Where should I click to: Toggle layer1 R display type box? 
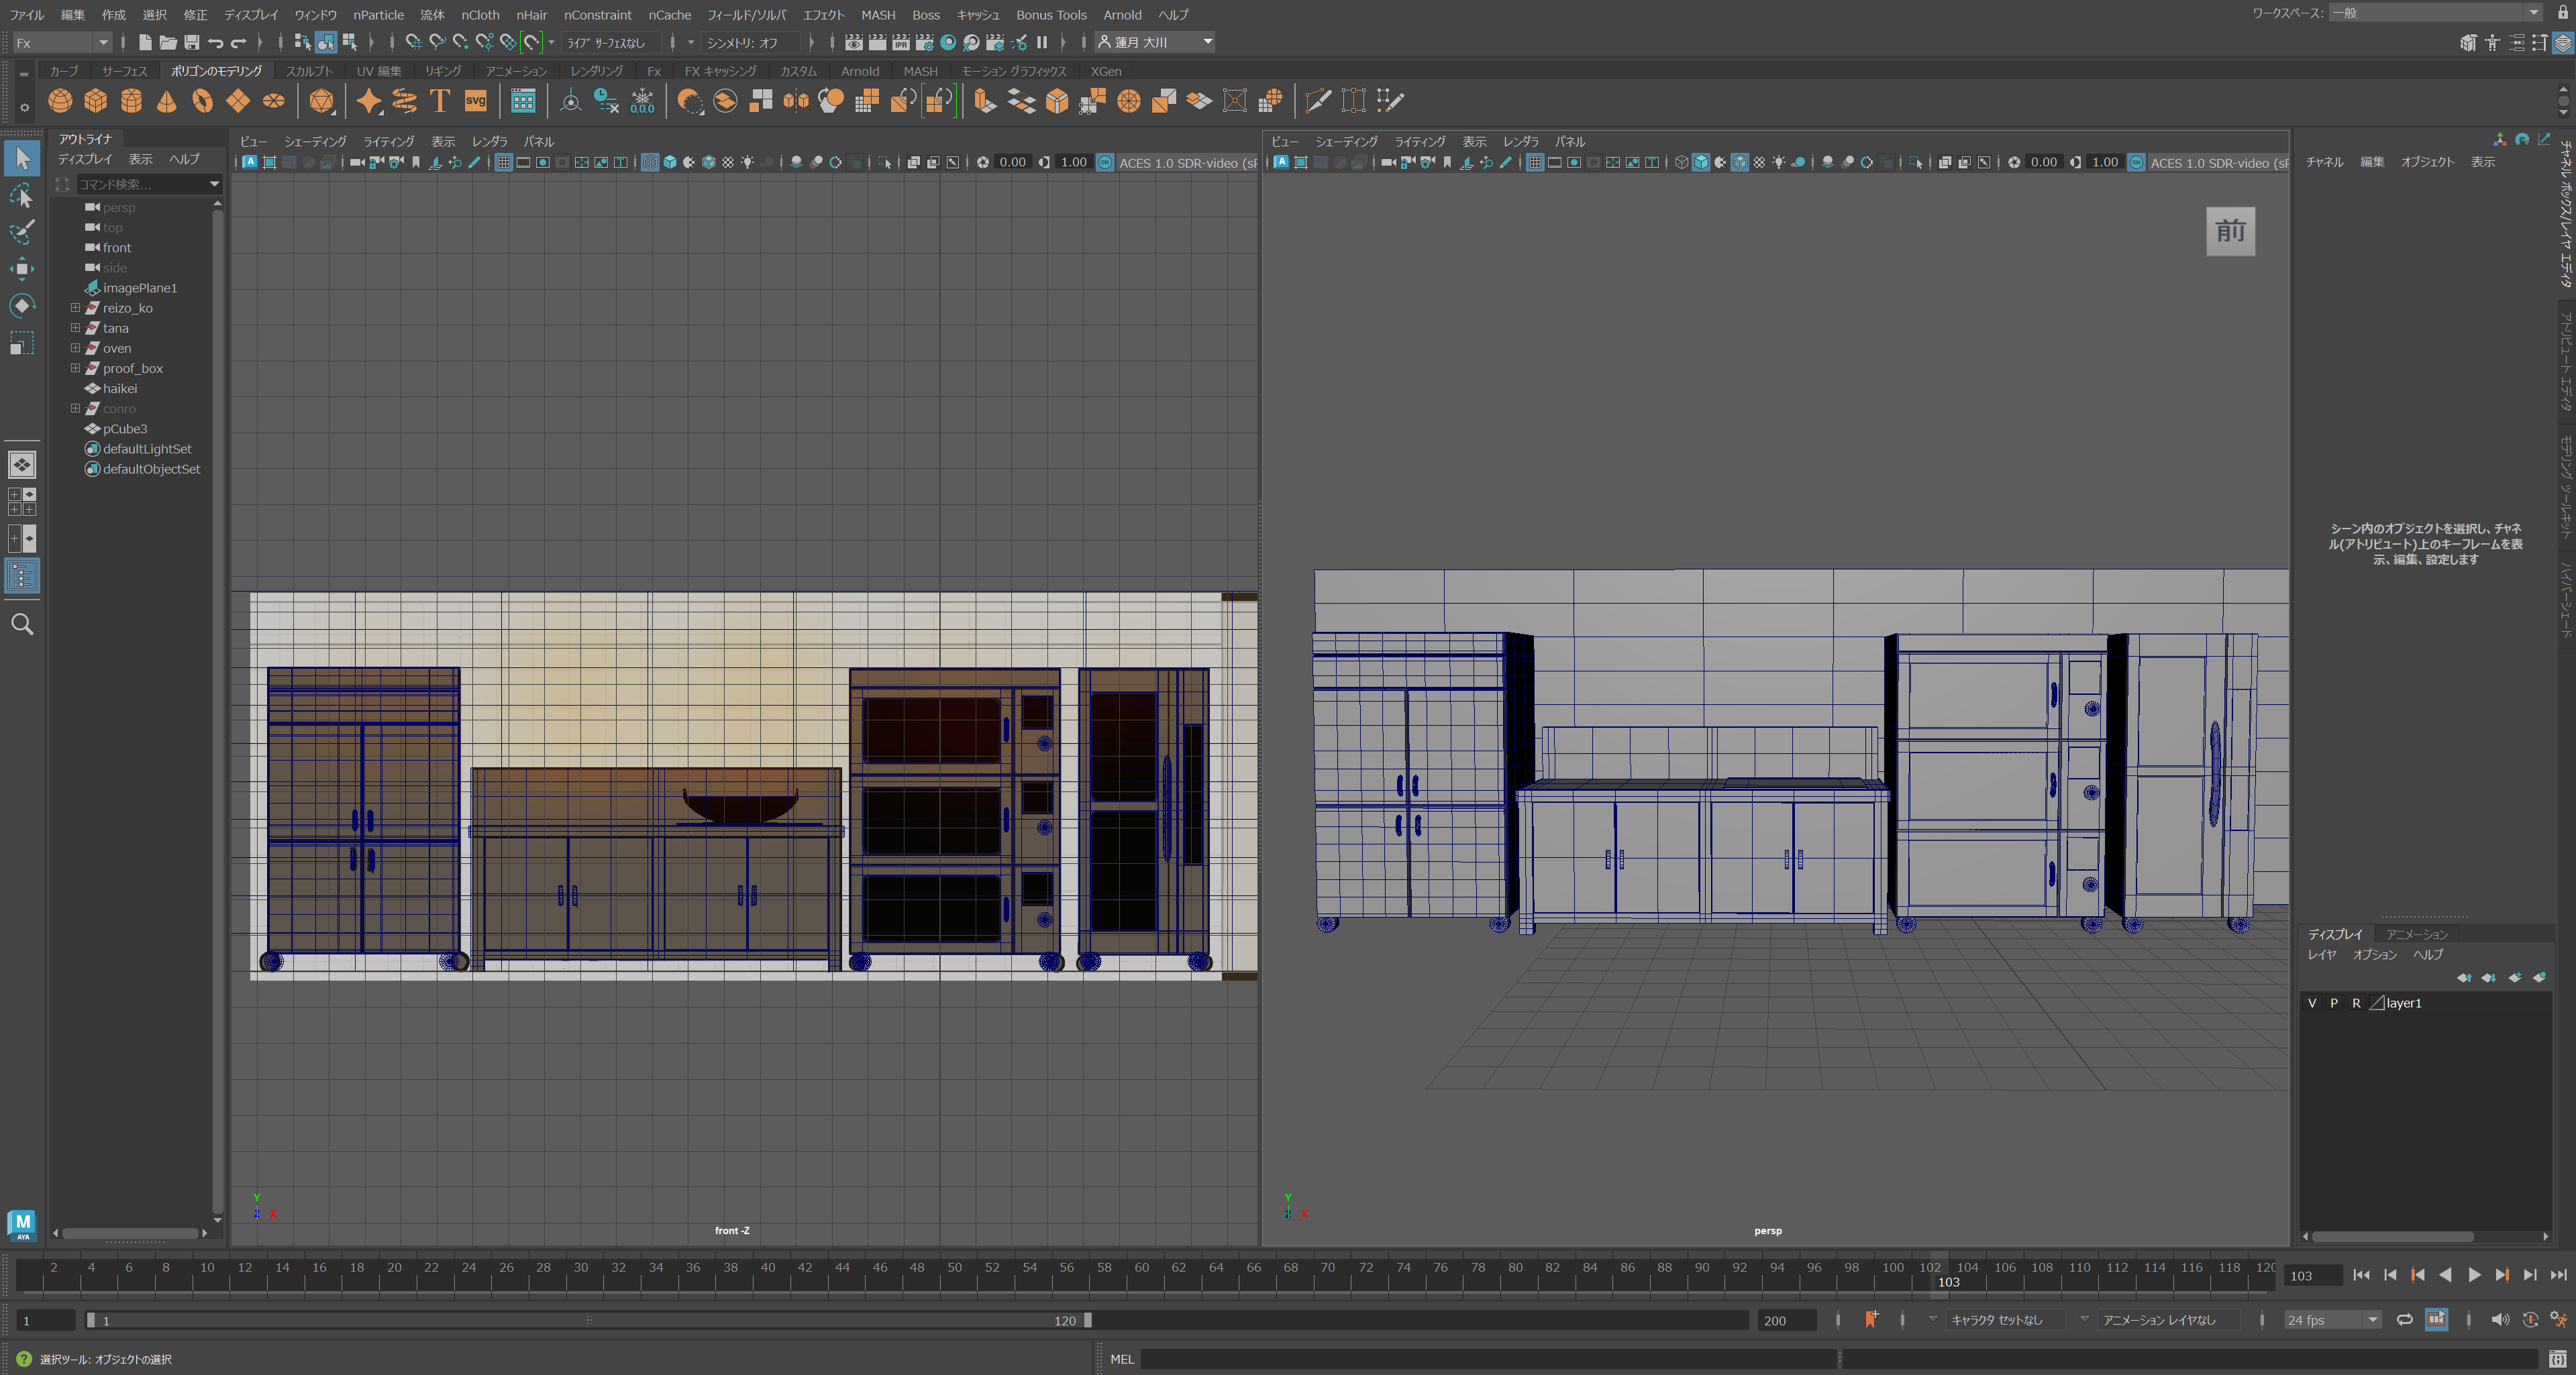pyautogui.click(x=2356, y=1003)
